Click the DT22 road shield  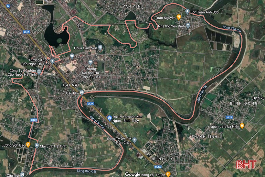click(34, 120)
